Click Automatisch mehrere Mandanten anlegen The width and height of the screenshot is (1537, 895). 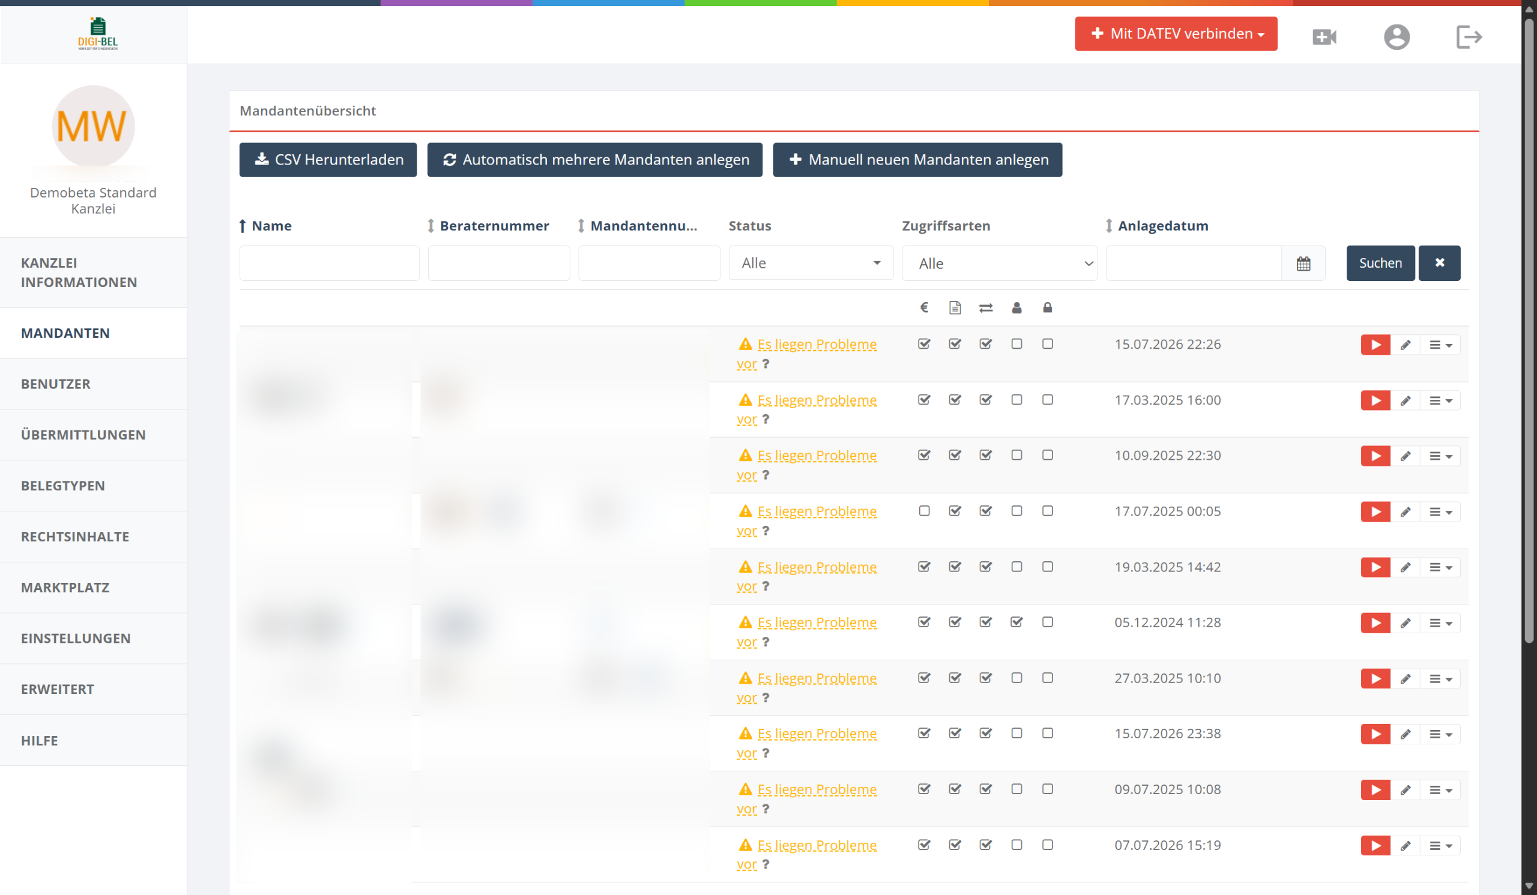point(594,160)
